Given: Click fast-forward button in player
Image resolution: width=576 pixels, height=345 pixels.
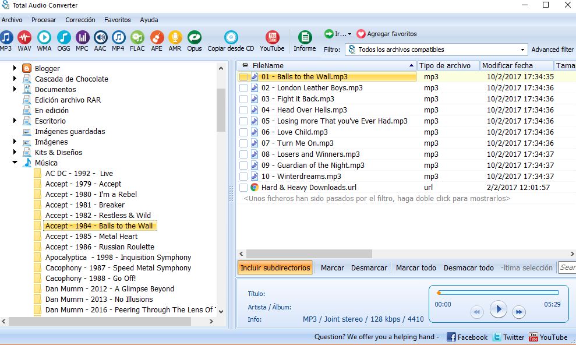Looking at the screenshot, I should [519, 312].
